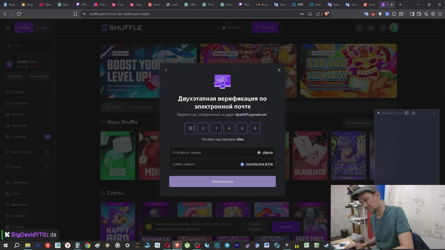Expand the 'Акции' sidebar section chevron

coord(47,167)
